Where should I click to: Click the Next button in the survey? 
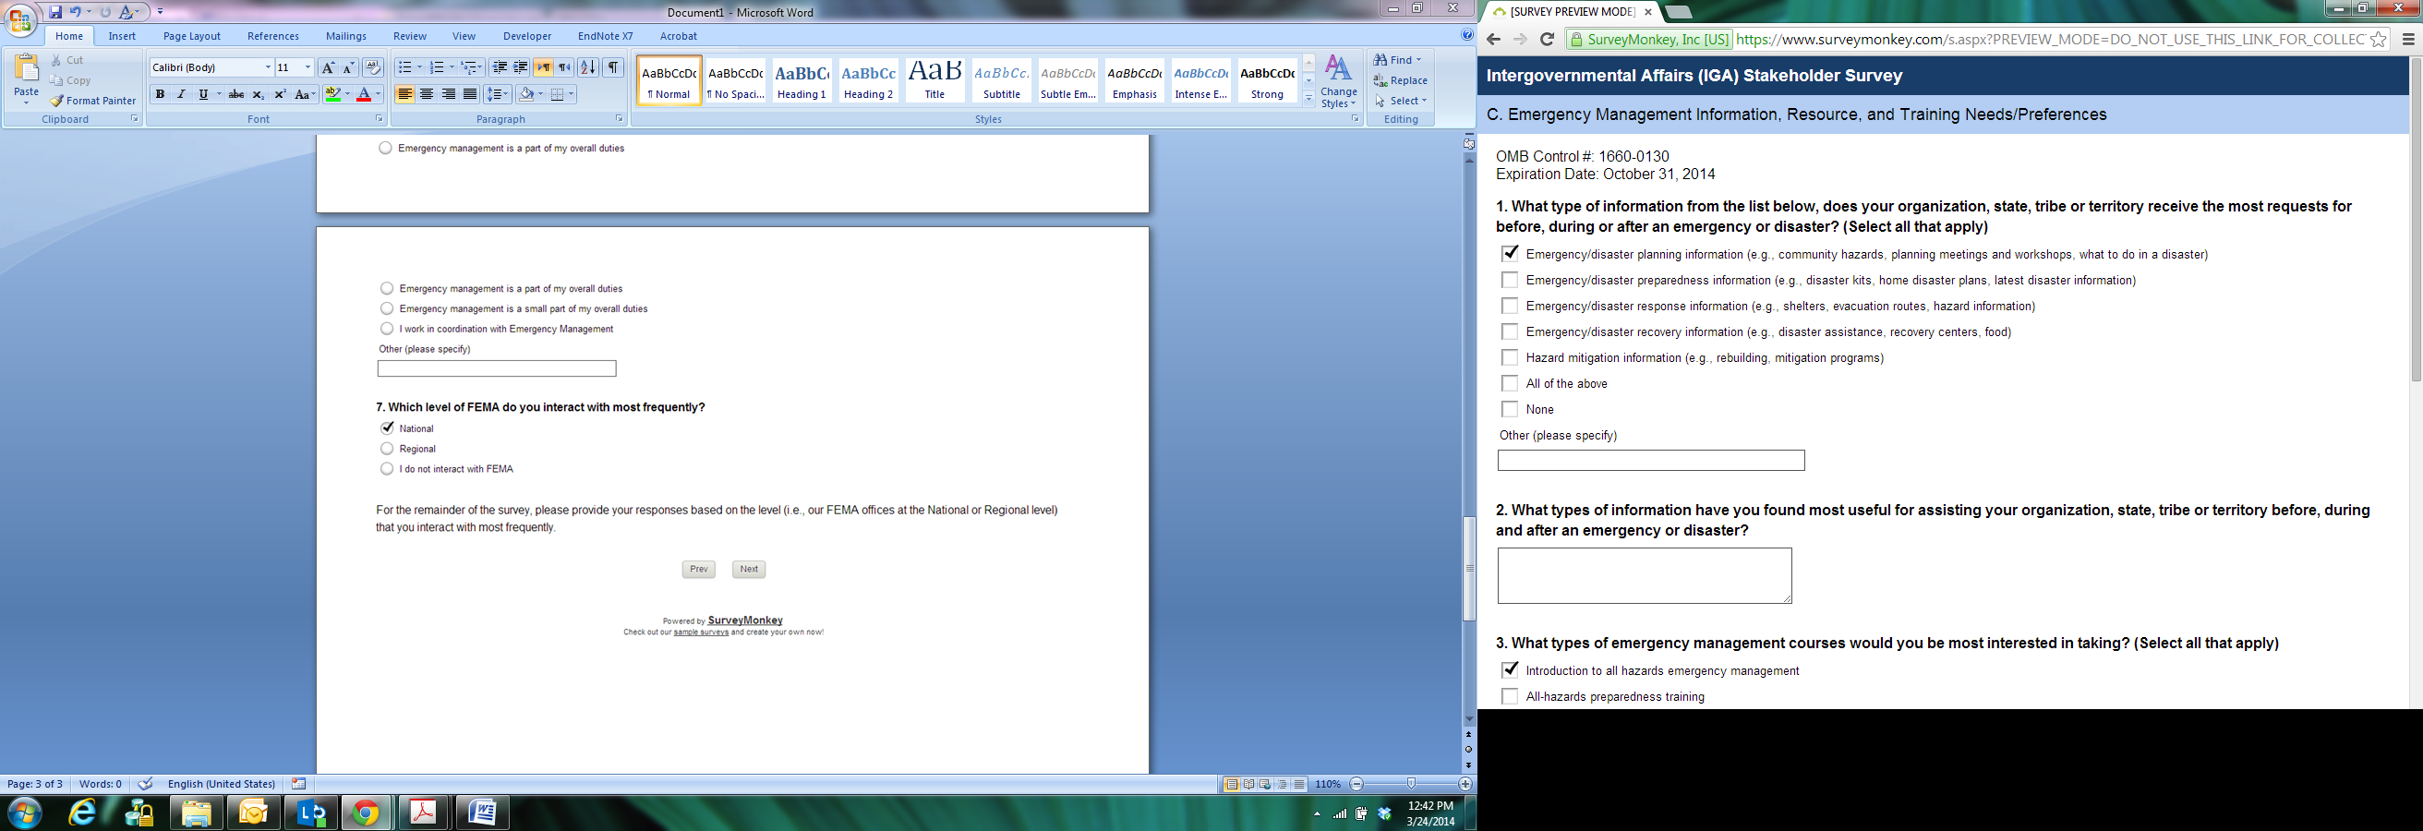pos(749,569)
